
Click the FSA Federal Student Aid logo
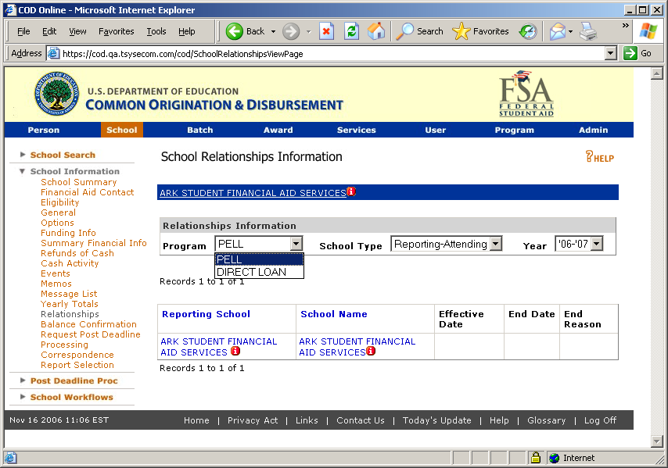coord(526,94)
